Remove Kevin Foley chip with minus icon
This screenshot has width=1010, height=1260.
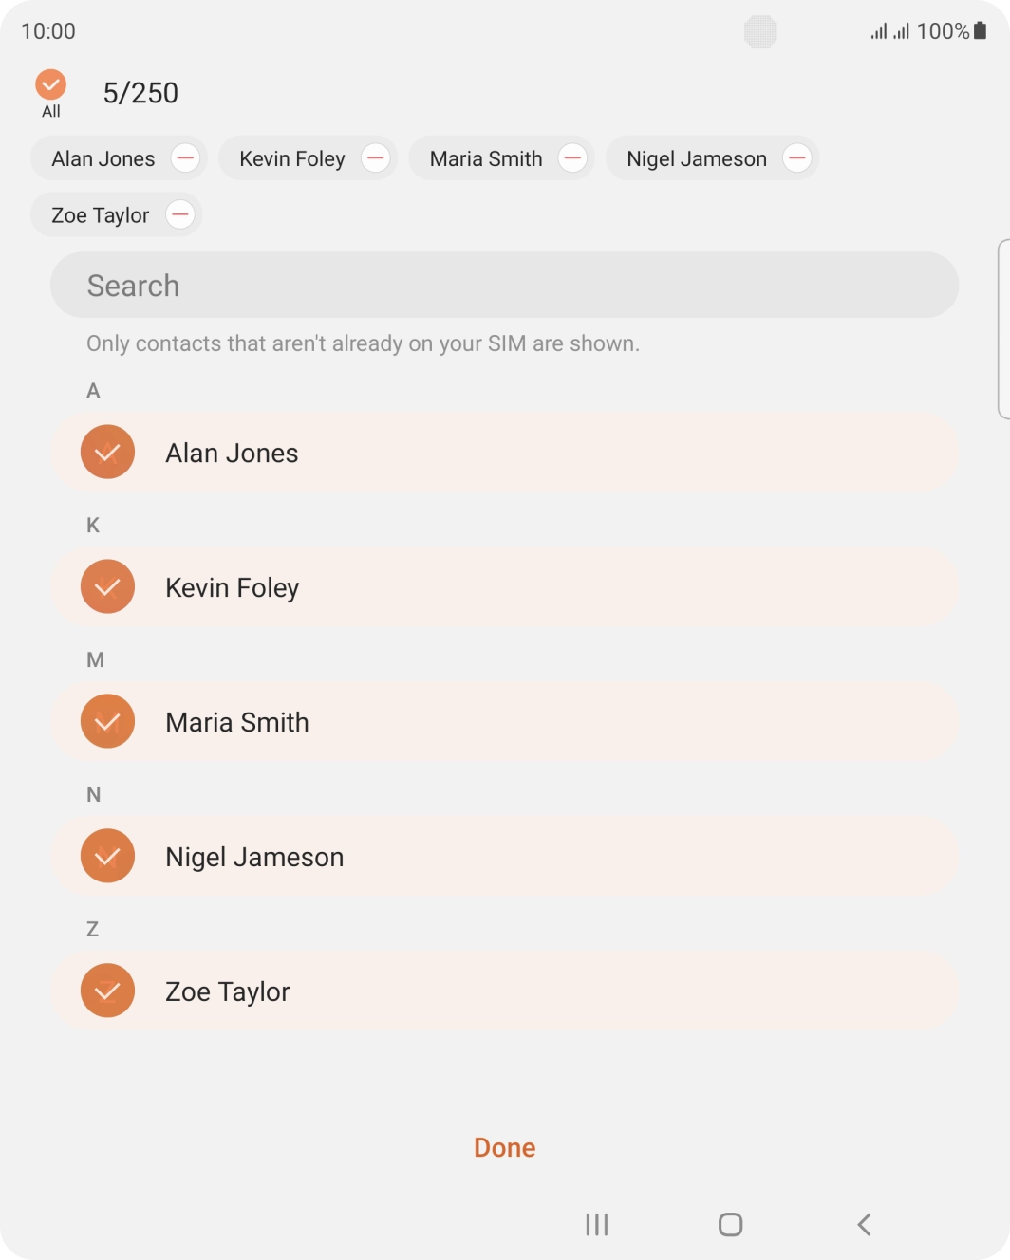[x=376, y=158]
